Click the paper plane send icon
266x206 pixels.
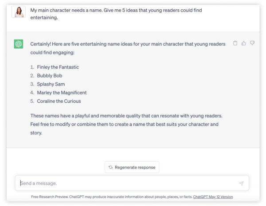[241, 183]
